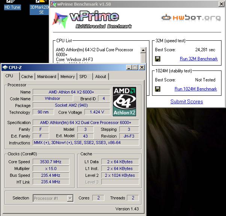Run the 1024M Benchmark
226x216 pixels.
click(x=196, y=89)
